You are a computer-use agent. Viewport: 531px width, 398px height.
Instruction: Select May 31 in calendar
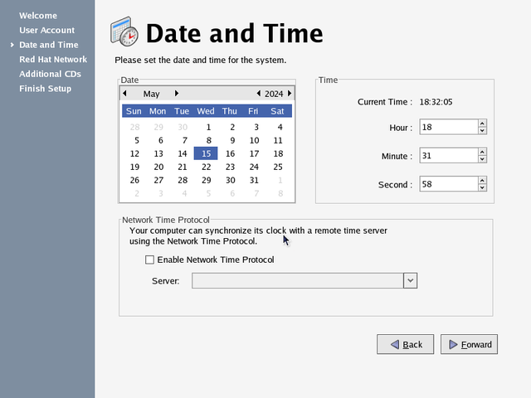click(x=254, y=180)
